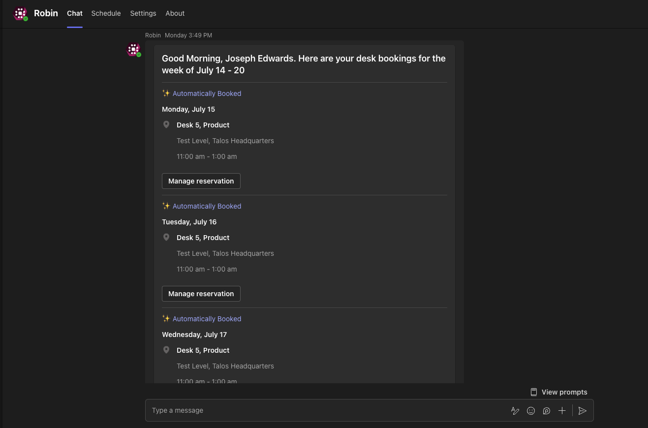
Task: Open the format text pen icon
Action: [x=515, y=411]
